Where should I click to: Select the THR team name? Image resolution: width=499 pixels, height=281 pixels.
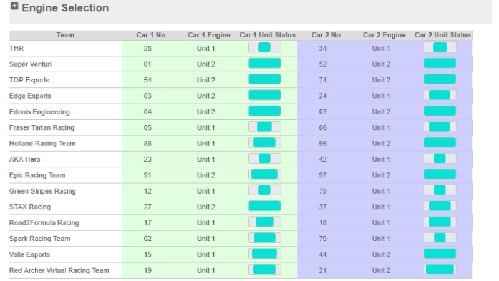click(x=17, y=49)
